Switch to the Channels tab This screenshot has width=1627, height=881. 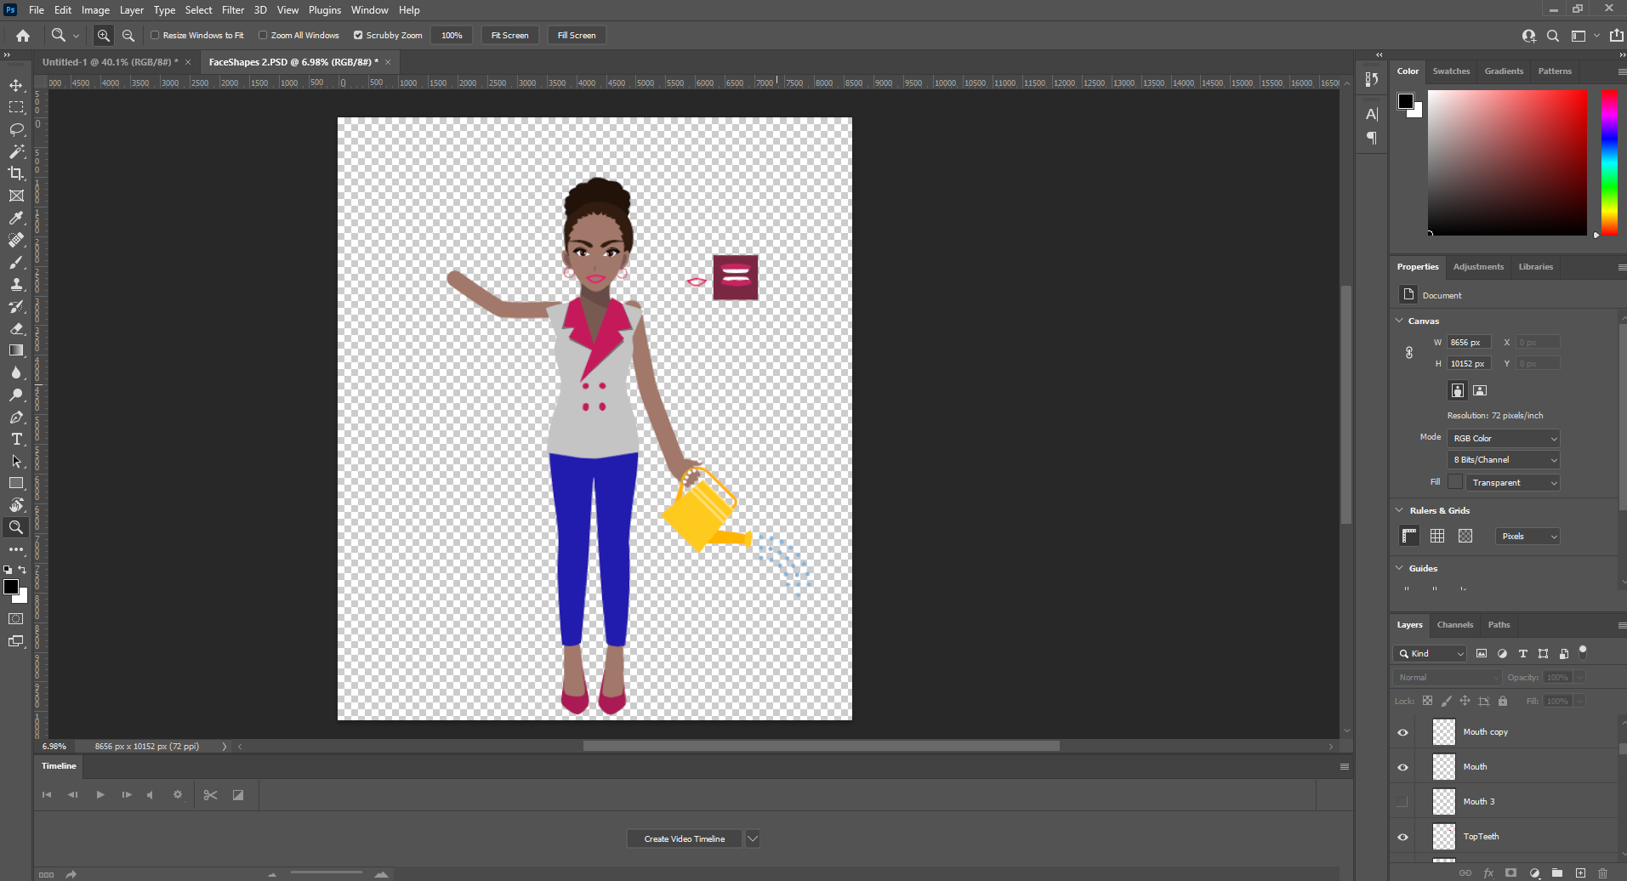click(x=1454, y=624)
